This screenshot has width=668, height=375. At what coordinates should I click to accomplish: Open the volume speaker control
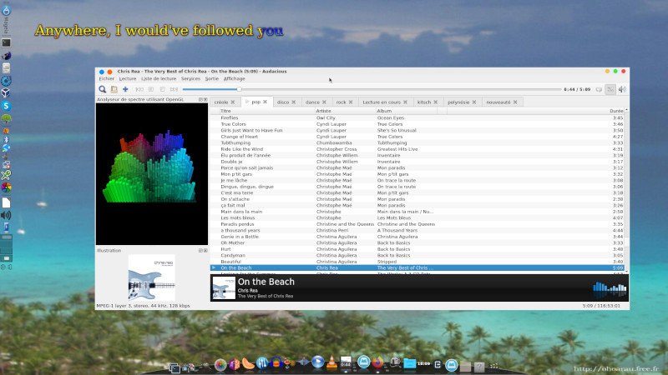(622, 89)
